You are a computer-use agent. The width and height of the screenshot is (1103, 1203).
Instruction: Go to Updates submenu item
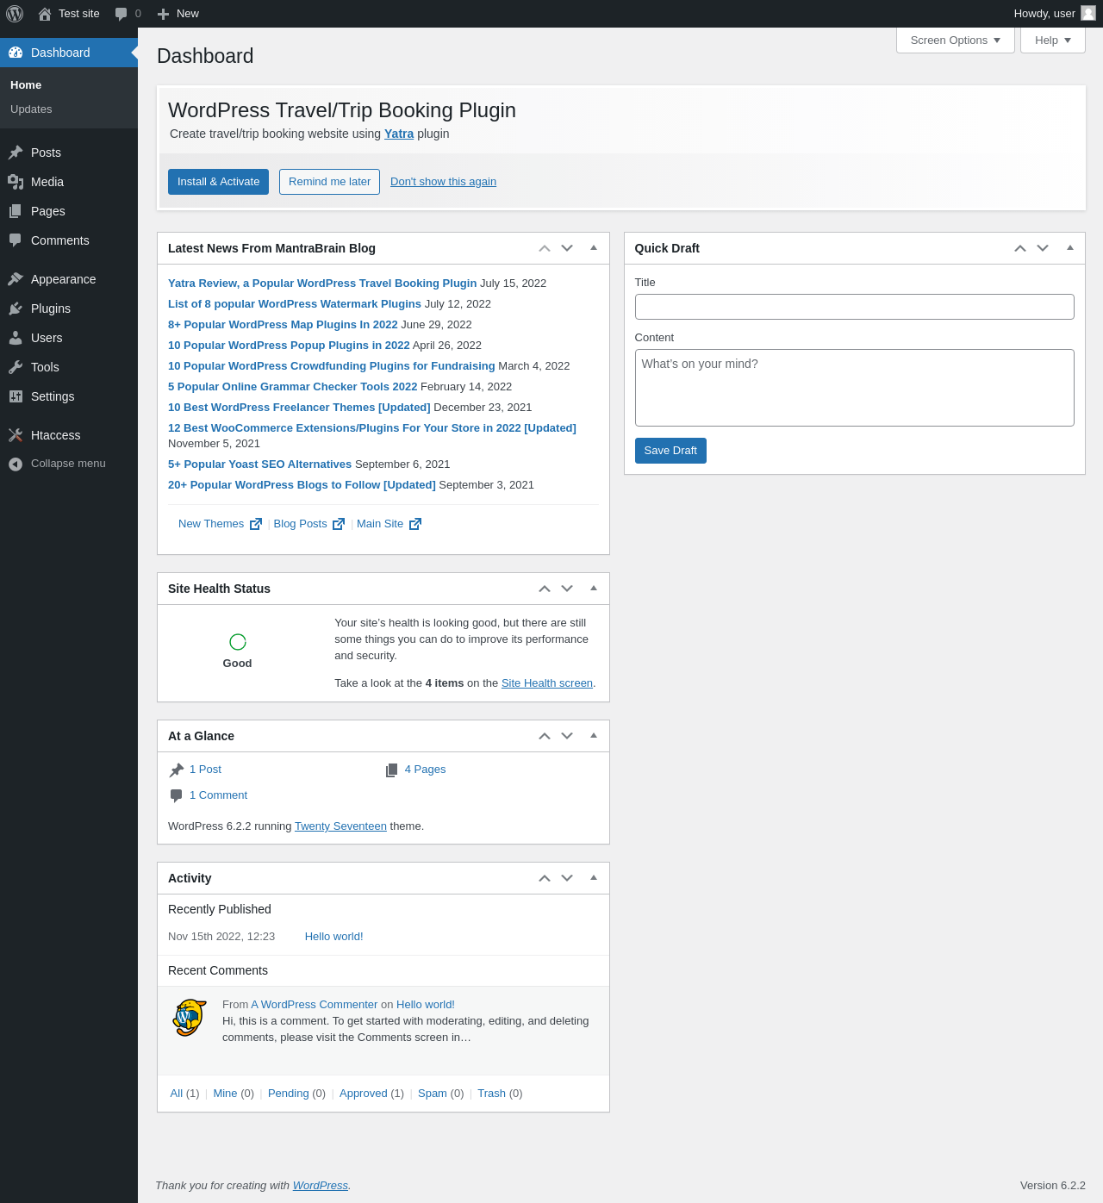(31, 109)
